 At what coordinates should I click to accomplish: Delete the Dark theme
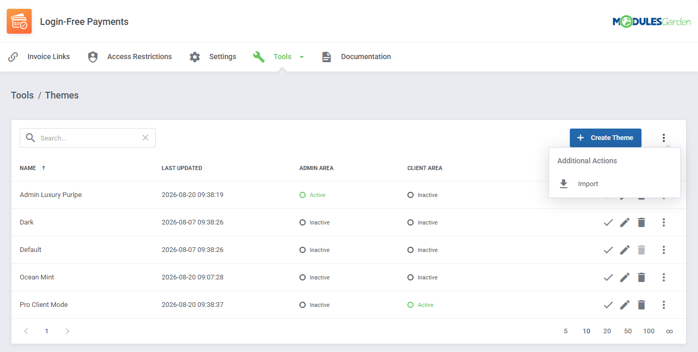[x=641, y=222]
